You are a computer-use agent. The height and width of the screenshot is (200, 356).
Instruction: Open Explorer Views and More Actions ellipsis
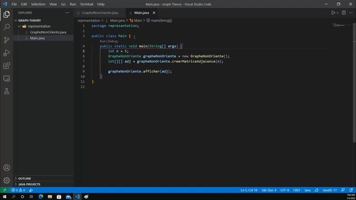67,13
